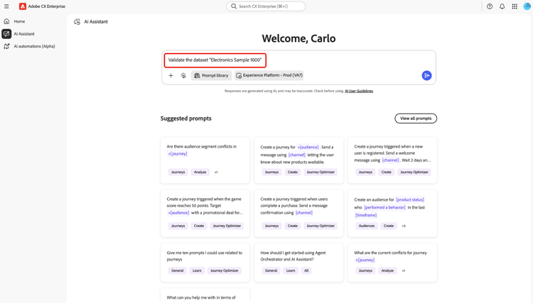The width and height of the screenshot is (533, 303).
Task: Click the +[audience] placeholder in new products card
Action: pos(308,148)
